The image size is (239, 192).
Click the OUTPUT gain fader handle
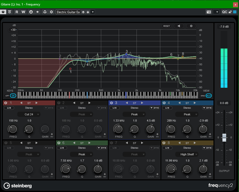tap(224, 138)
